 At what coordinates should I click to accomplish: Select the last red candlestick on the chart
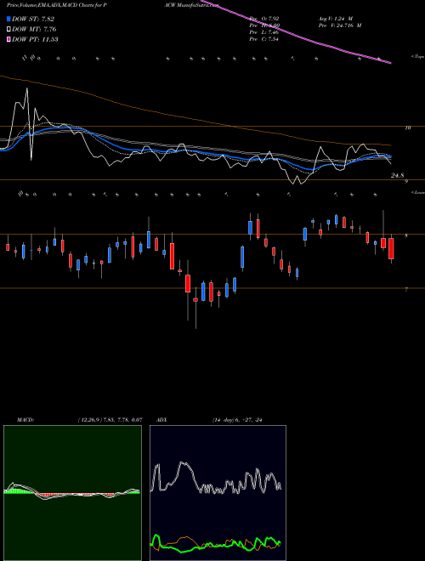click(391, 249)
